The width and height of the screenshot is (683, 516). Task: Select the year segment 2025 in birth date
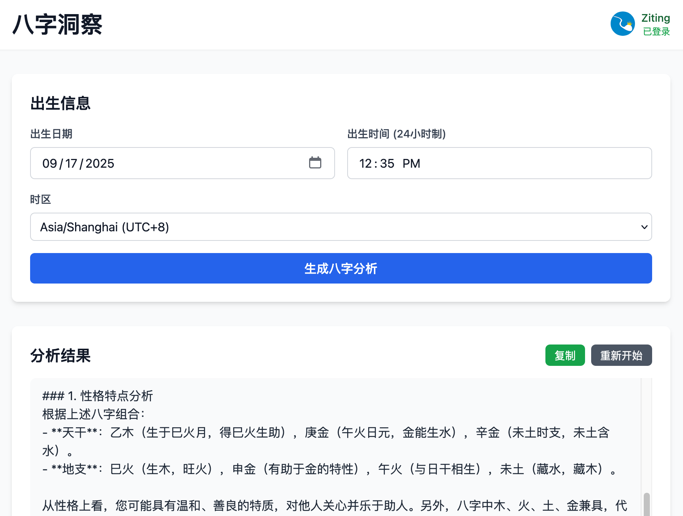[100, 163]
